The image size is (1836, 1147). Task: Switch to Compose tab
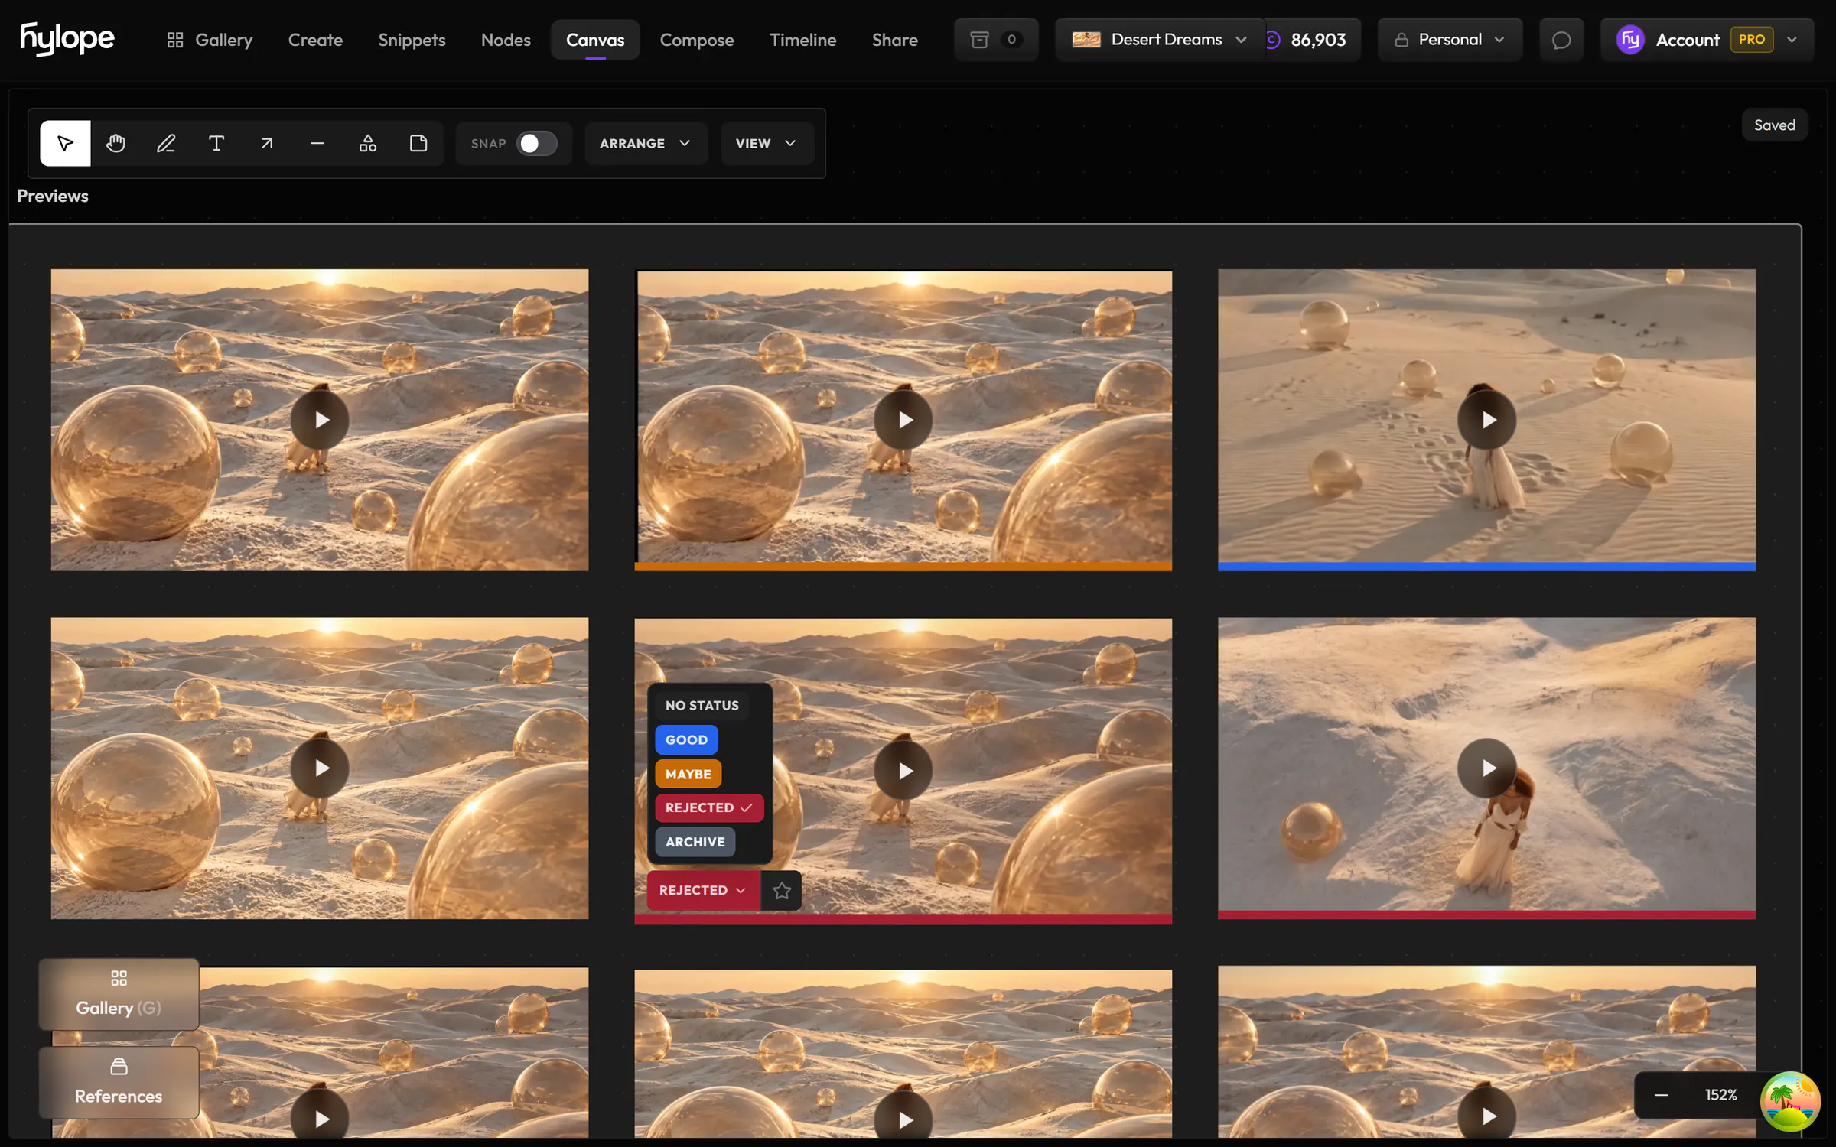[x=697, y=40]
